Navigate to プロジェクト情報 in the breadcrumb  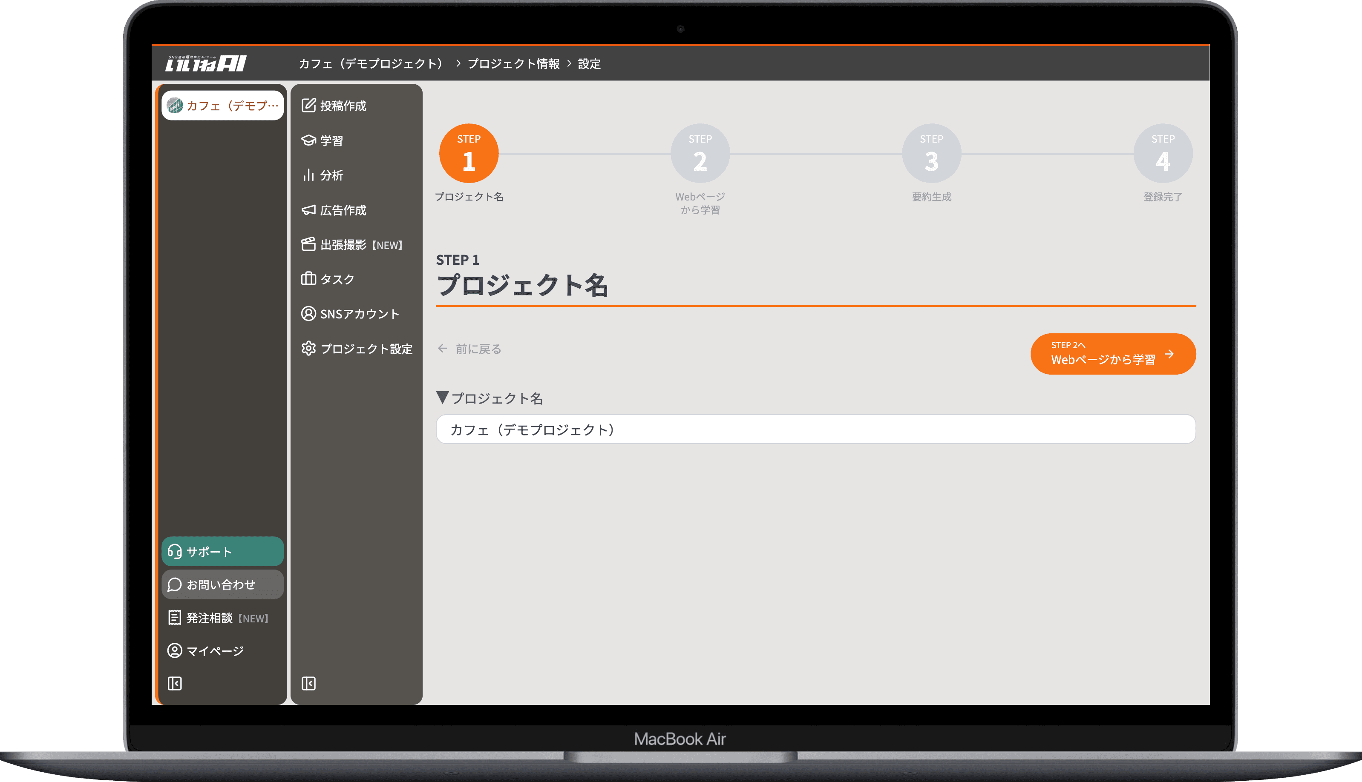coord(513,63)
